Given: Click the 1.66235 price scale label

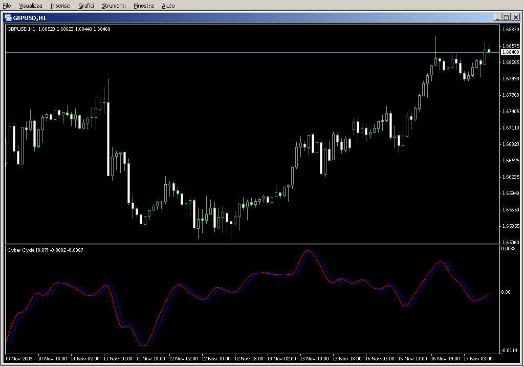Looking at the screenshot, I should 511,177.
